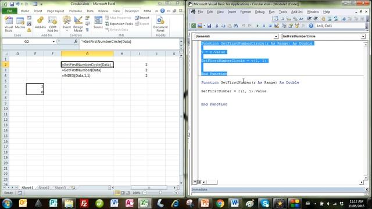Open Properties Window icon in VBA toolbar
The width and height of the screenshot is (372, 209).
pos(291,26)
